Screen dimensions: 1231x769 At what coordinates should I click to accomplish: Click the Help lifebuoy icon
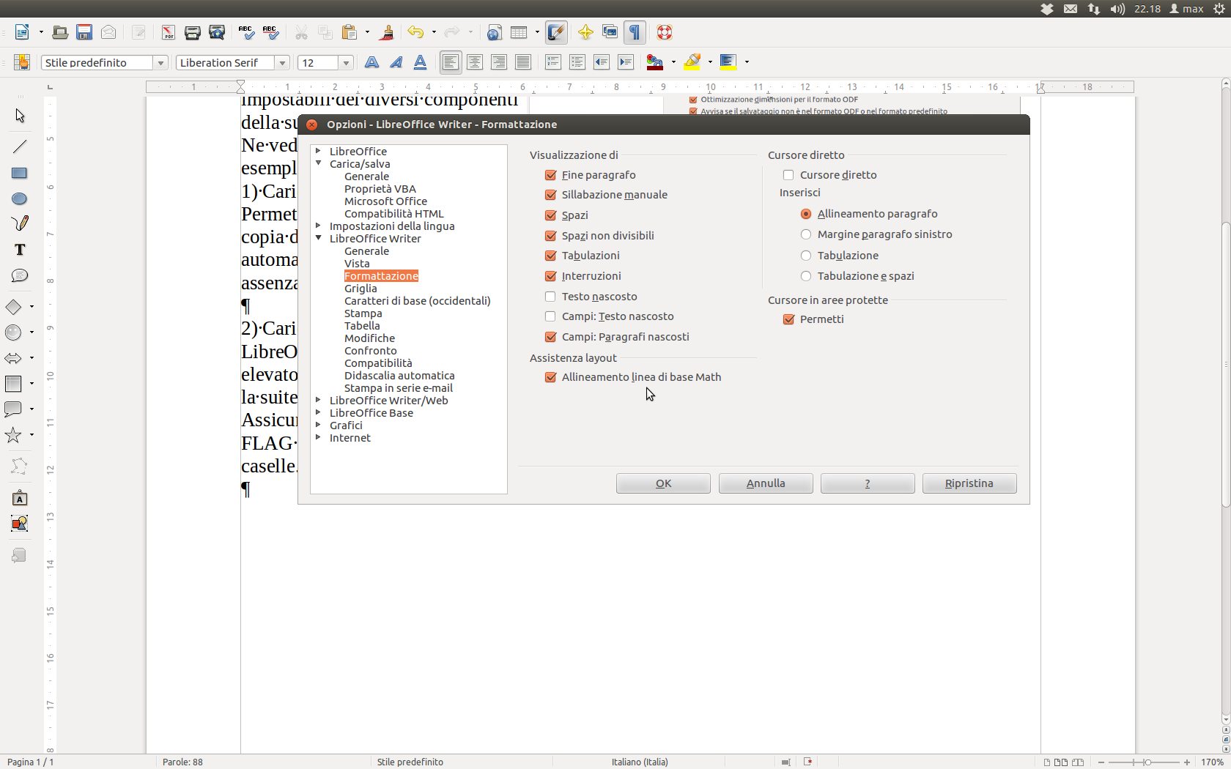pyautogui.click(x=665, y=32)
